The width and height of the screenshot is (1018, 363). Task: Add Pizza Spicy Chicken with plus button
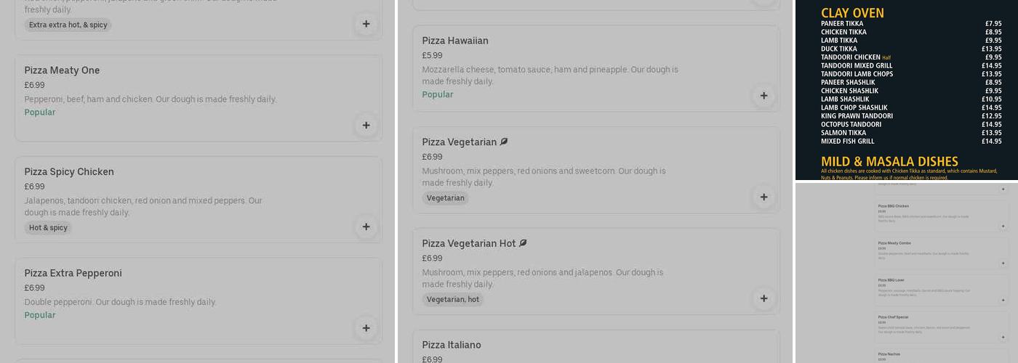click(366, 227)
